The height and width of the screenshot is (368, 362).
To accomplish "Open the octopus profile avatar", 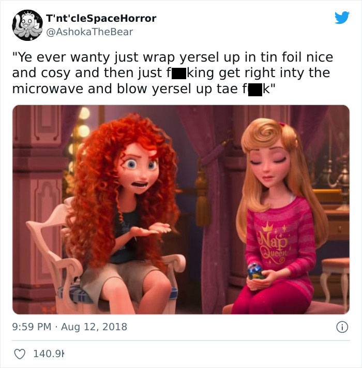I will [x=27, y=25].
